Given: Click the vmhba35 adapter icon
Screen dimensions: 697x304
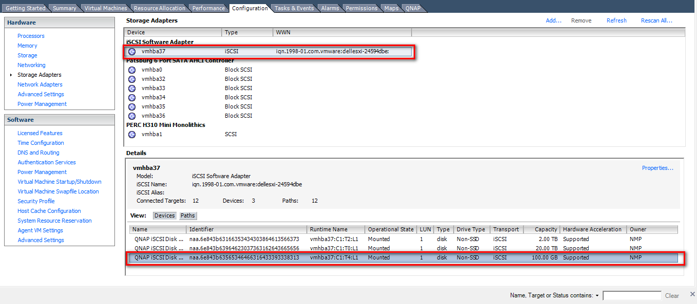Looking at the screenshot, I should coord(132,106).
